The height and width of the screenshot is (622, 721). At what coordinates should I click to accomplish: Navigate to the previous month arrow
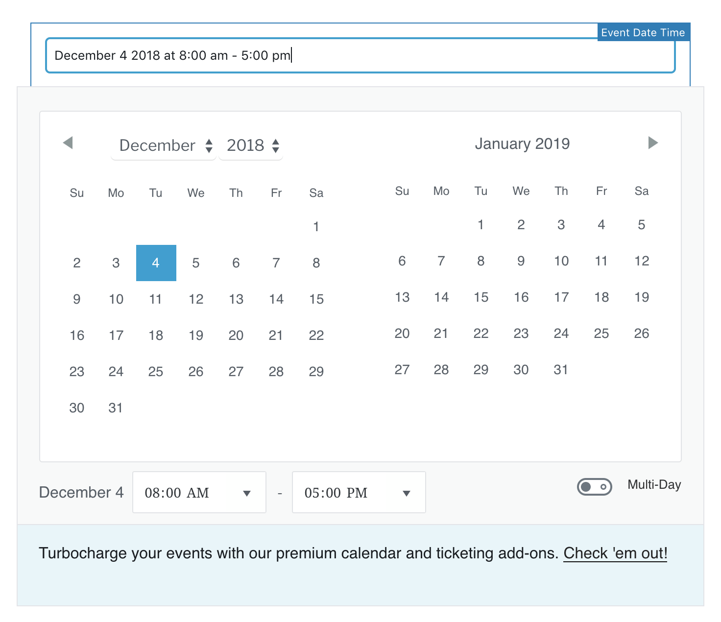(x=69, y=143)
